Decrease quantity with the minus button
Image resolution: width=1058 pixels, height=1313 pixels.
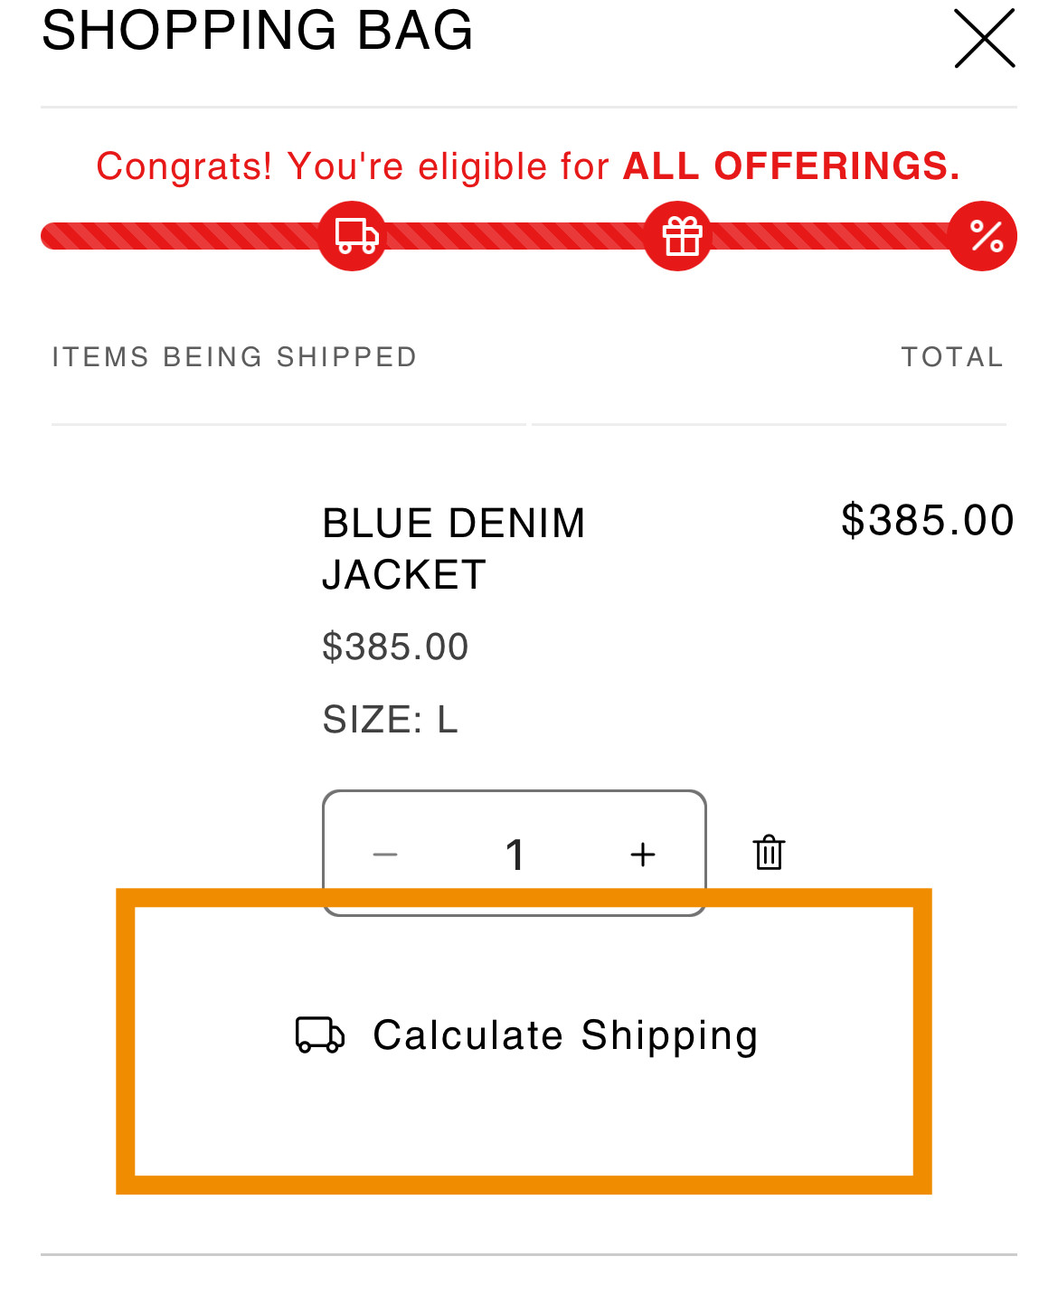[x=385, y=855]
